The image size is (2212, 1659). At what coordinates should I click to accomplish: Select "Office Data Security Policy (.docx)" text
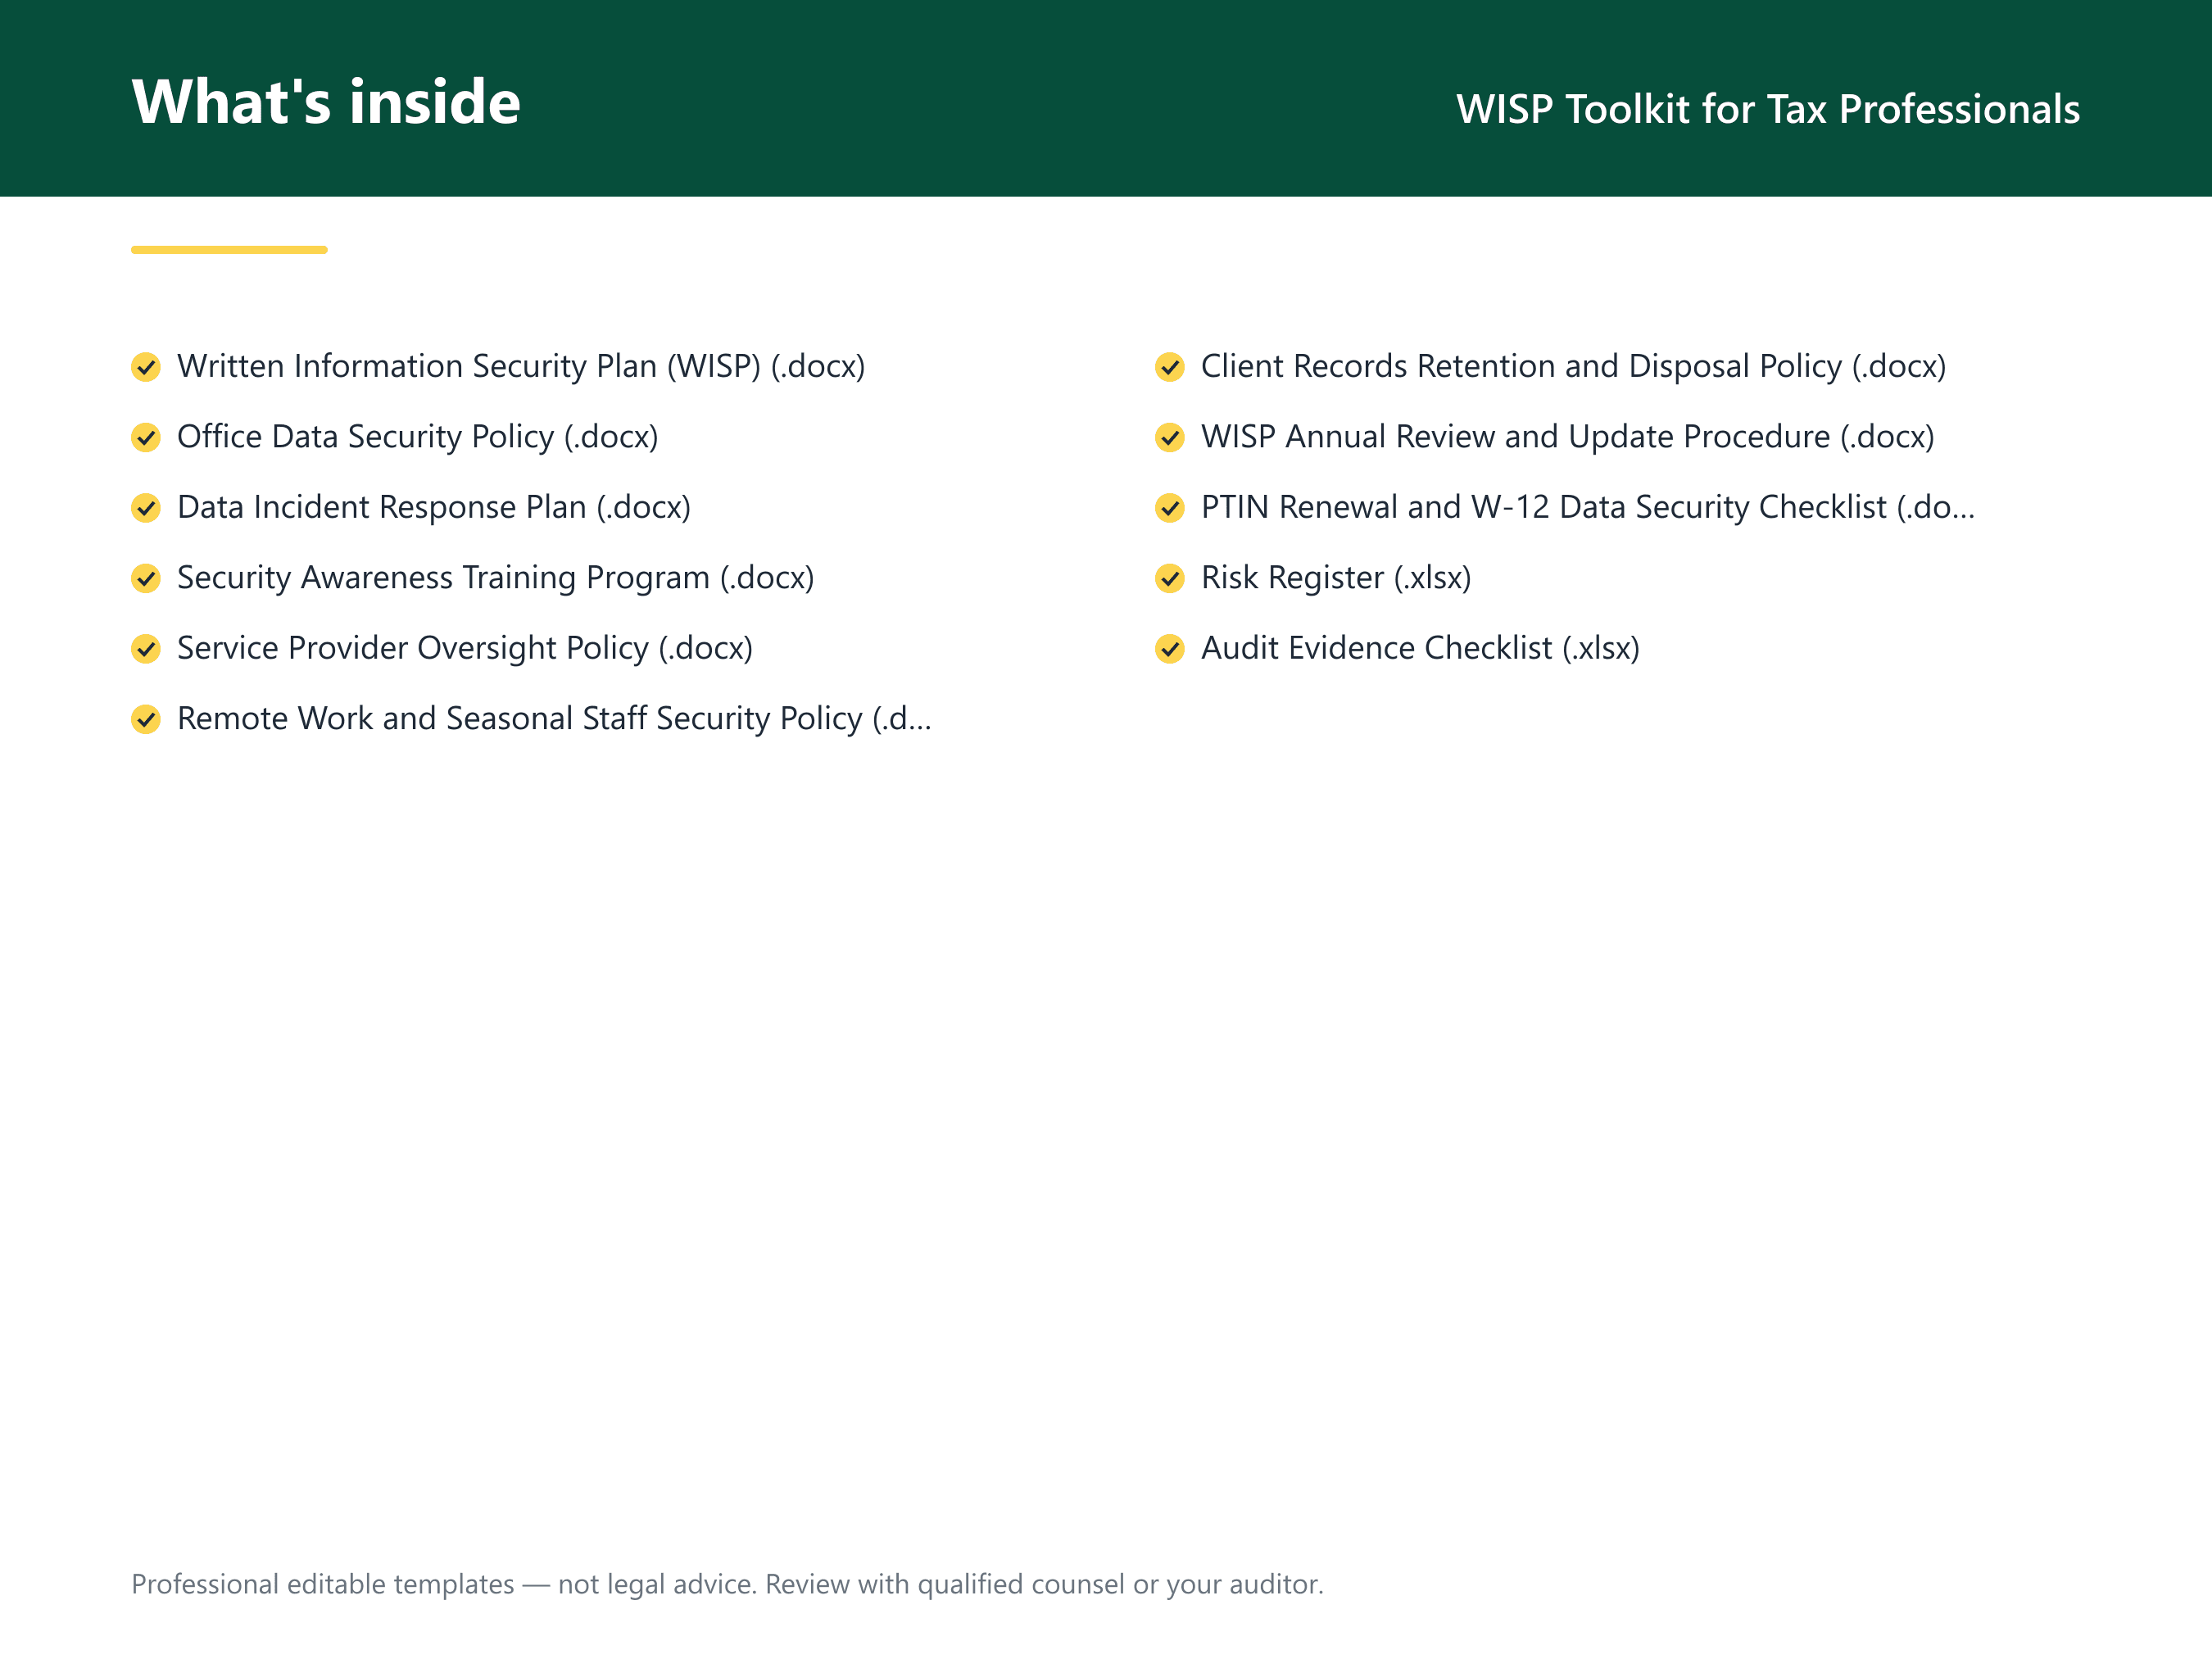coord(418,437)
